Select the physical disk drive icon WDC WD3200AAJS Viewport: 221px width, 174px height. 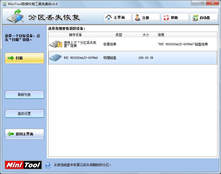point(56,58)
